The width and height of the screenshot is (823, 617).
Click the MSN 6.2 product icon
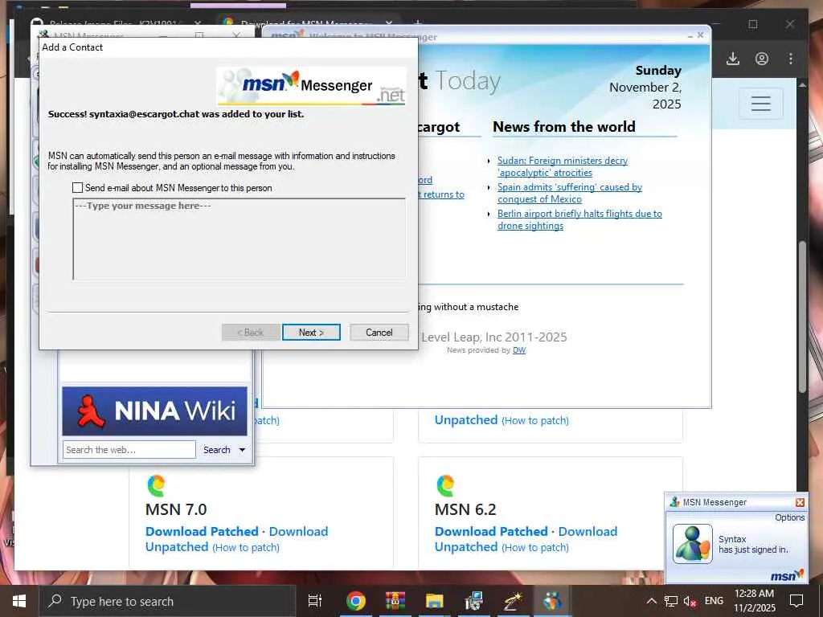click(x=445, y=485)
